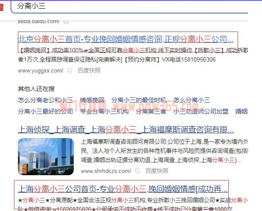Click the search box containing 分离小三

130,7
